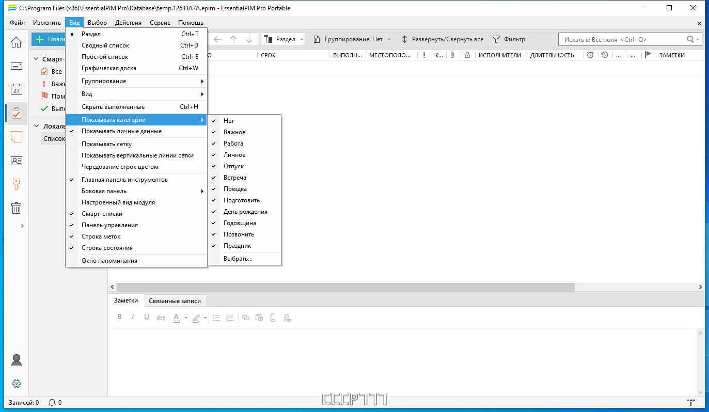Open the Сервис menu
The image size is (709, 412).
160,23
